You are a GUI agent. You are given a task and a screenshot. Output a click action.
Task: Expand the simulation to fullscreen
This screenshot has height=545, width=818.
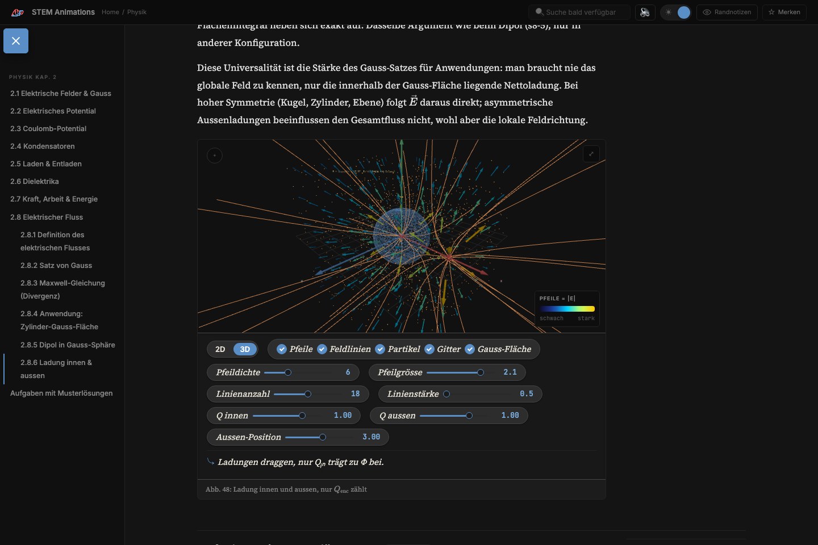tap(591, 154)
